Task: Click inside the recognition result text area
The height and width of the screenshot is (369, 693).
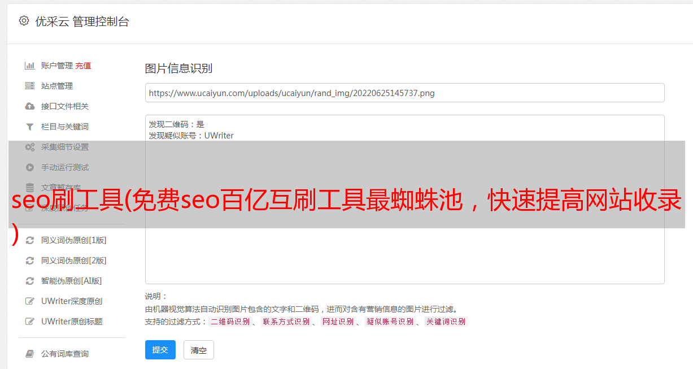Action: click(404, 199)
